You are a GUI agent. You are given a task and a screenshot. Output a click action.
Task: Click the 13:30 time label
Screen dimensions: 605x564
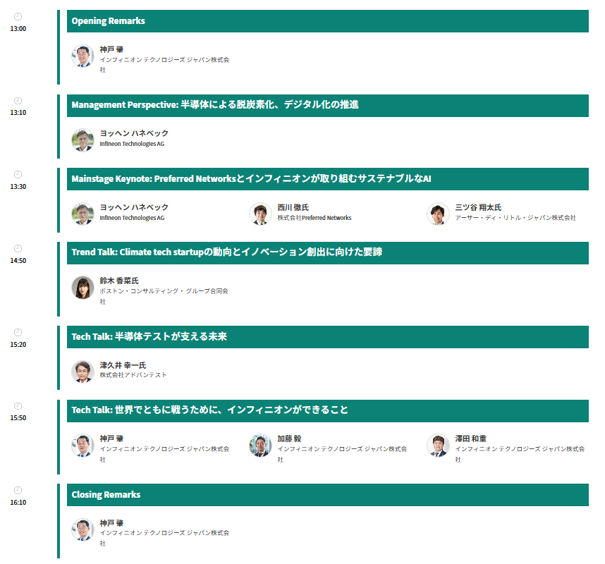18,187
